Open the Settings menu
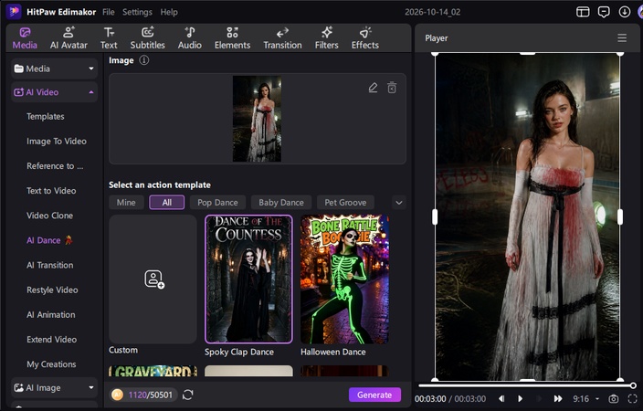 [137, 12]
